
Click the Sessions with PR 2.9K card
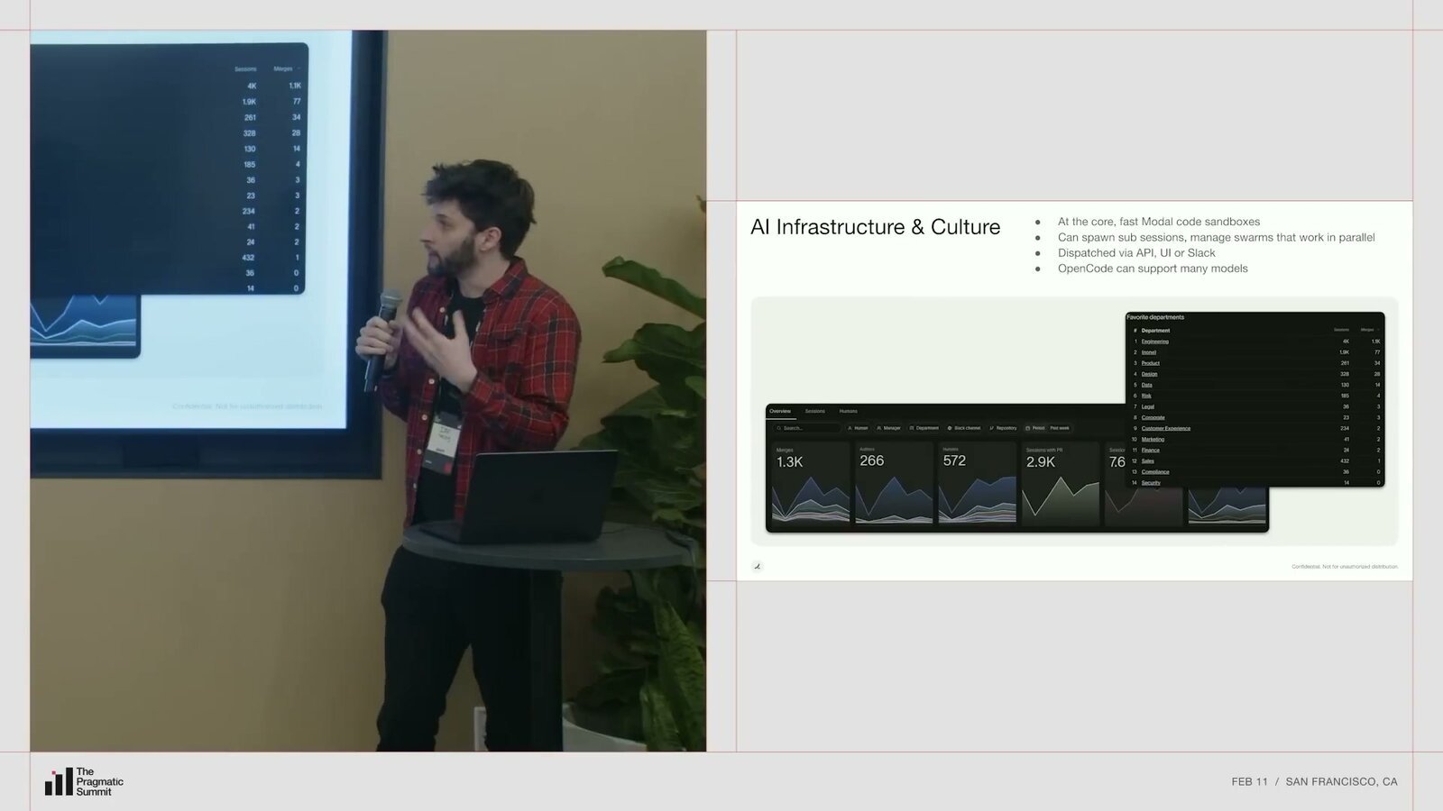click(1061, 483)
